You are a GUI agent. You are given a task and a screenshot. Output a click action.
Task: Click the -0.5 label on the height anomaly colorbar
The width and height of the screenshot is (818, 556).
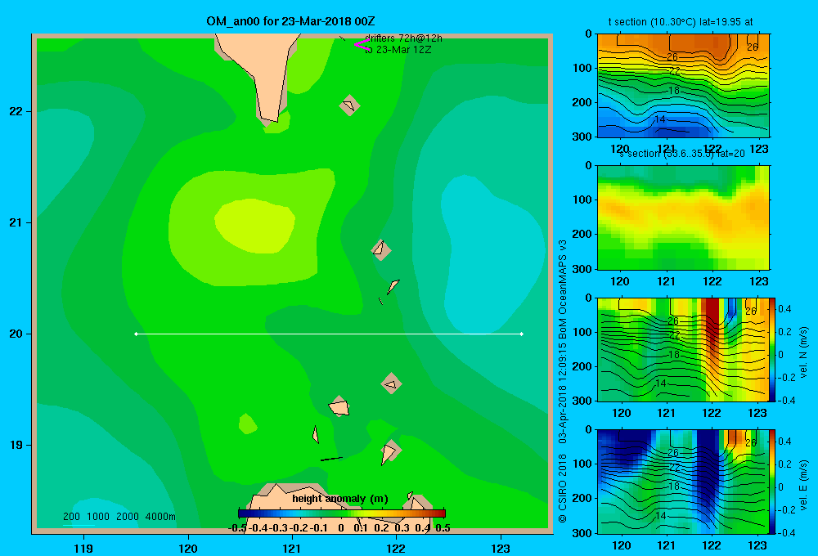(x=237, y=528)
